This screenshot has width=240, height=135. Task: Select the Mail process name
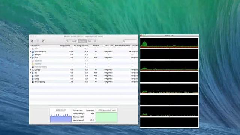[x=36, y=73]
